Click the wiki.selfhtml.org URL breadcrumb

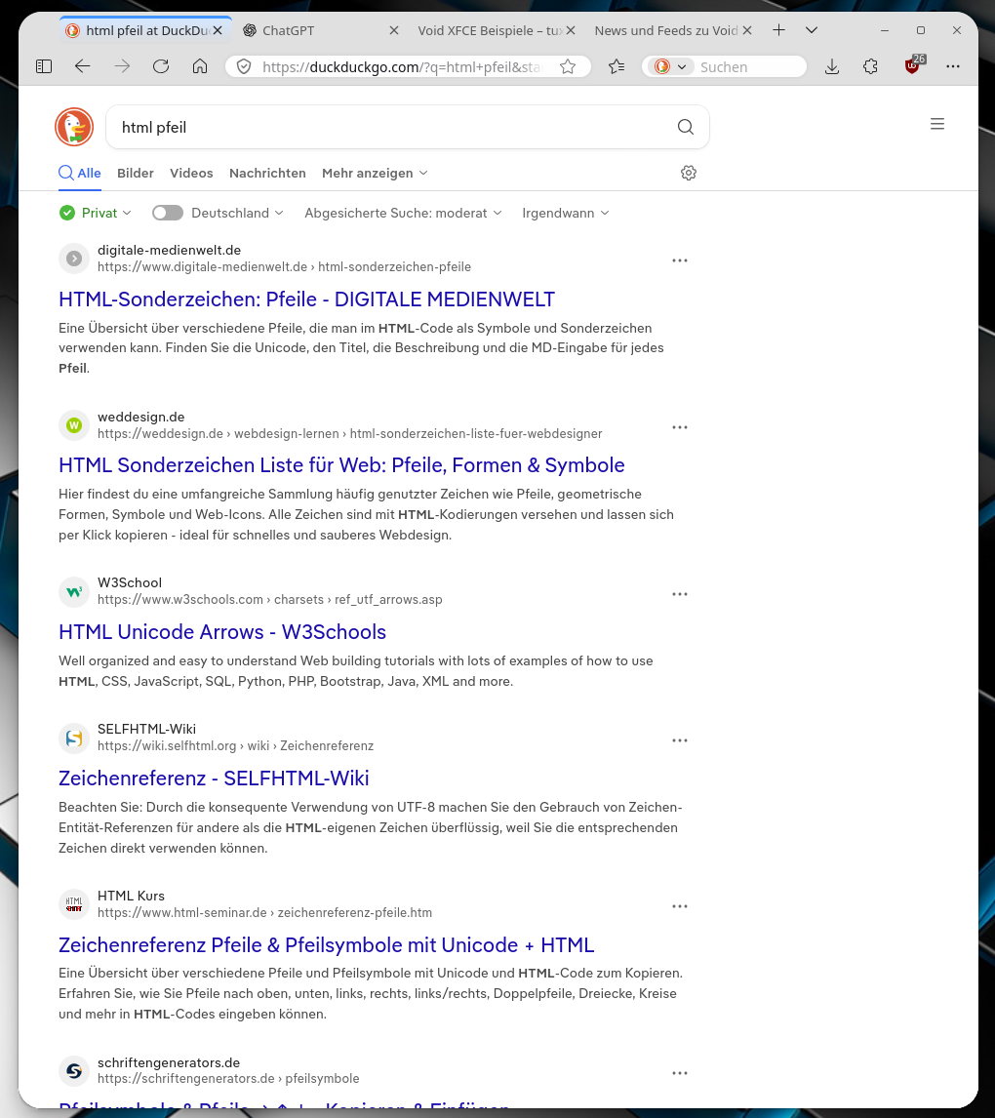click(235, 745)
